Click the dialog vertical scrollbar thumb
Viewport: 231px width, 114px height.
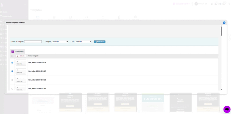[x=221, y=31]
